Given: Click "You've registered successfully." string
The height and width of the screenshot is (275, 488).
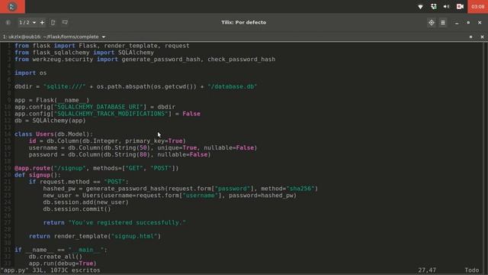Looking at the screenshot, I should pos(127,222).
